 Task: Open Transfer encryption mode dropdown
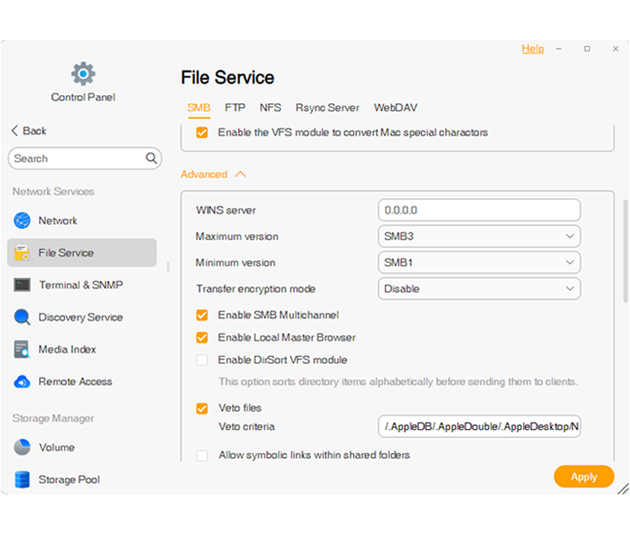pos(478,289)
